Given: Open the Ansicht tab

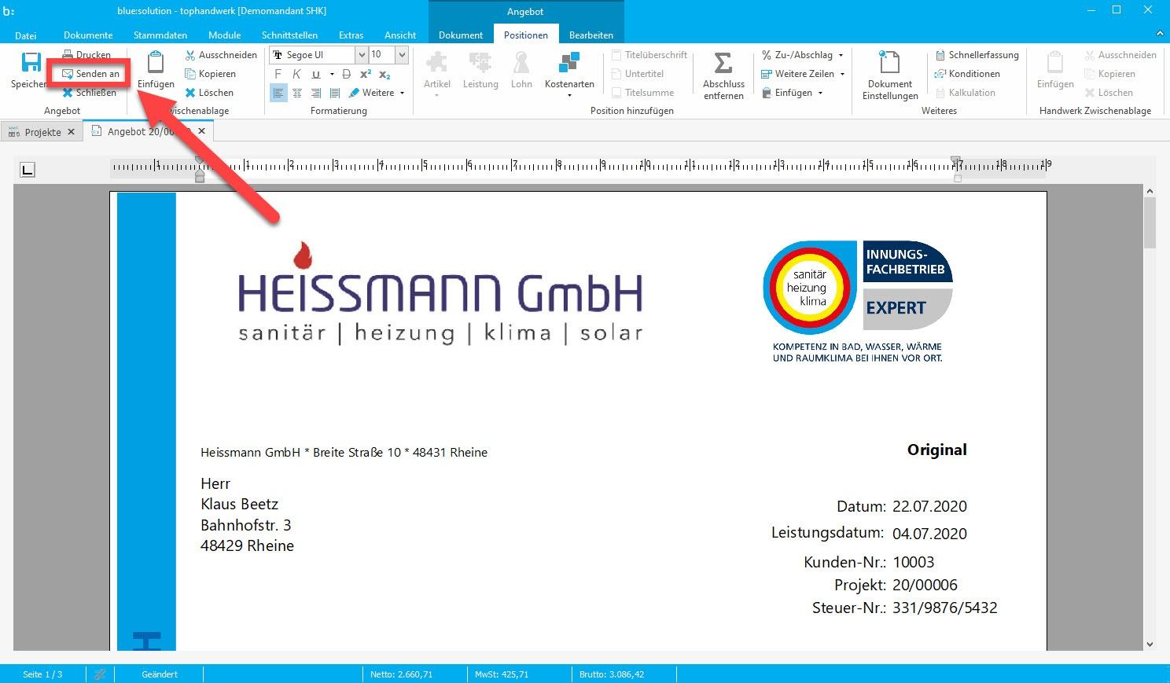Looking at the screenshot, I should 400,35.
